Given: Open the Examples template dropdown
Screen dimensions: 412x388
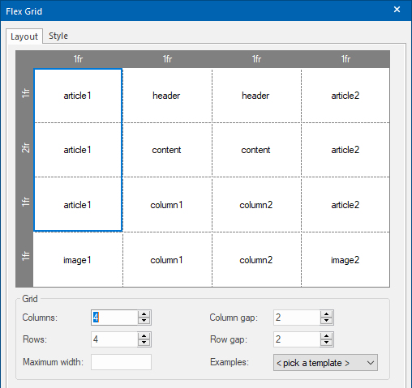Looking at the screenshot, I should coord(325,363).
